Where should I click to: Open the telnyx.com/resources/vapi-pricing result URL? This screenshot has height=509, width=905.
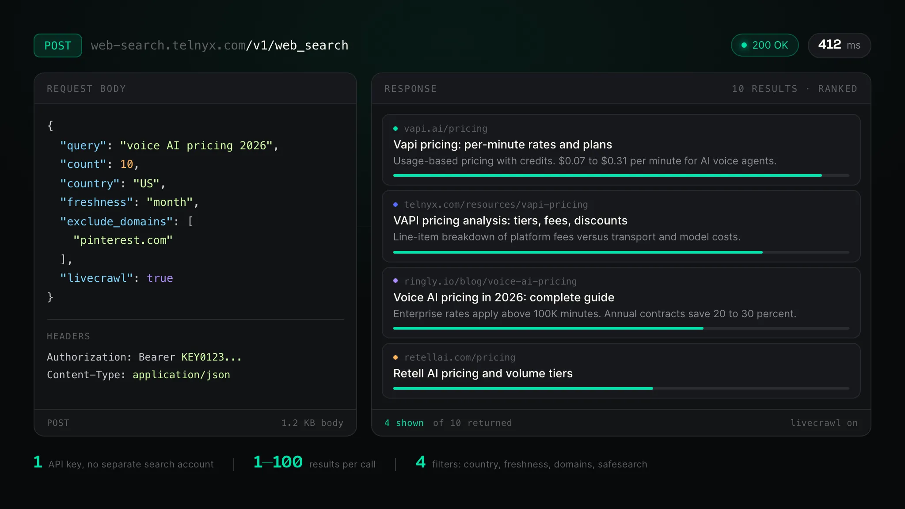pos(496,205)
